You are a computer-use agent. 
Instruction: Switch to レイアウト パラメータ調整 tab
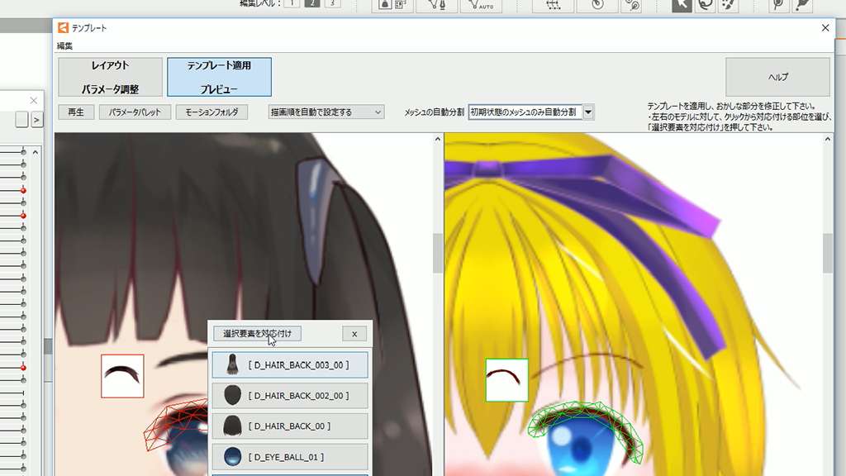(110, 77)
